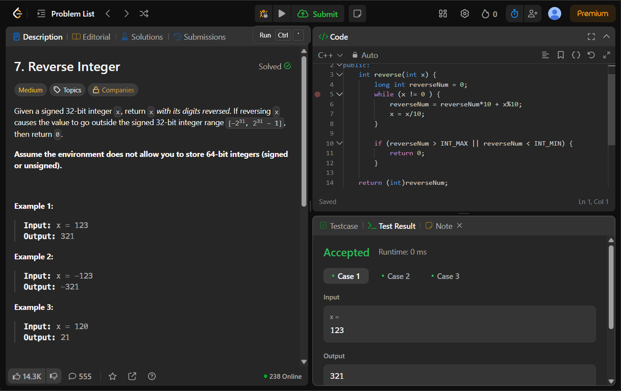This screenshot has width=621, height=391.
Task: Like the problem thumbs up 14.3K
Action: [27, 377]
